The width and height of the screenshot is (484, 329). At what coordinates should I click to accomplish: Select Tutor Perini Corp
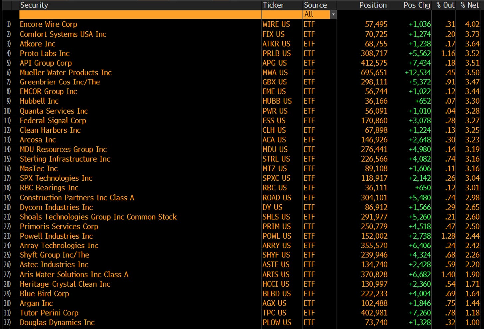pyautogui.click(x=49, y=313)
